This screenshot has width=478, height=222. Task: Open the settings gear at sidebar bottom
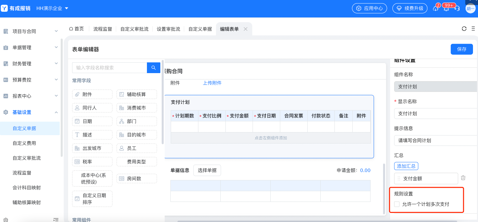pos(6,220)
